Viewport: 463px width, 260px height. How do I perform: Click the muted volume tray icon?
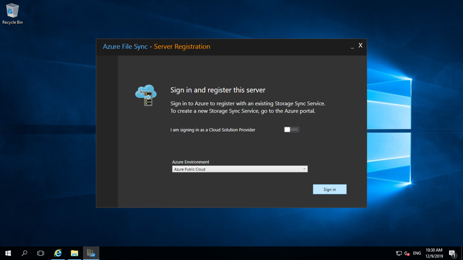(x=407, y=253)
